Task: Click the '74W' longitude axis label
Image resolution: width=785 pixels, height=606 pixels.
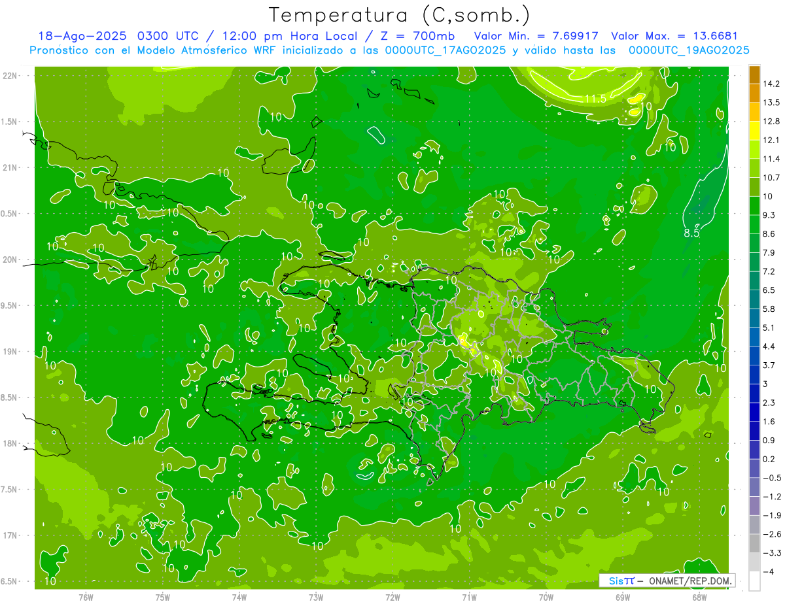Action: click(x=239, y=597)
